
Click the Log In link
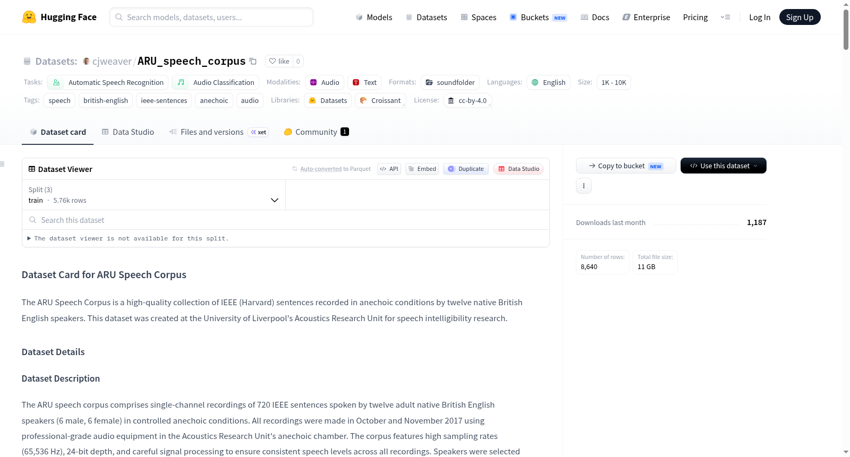click(760, 17)
